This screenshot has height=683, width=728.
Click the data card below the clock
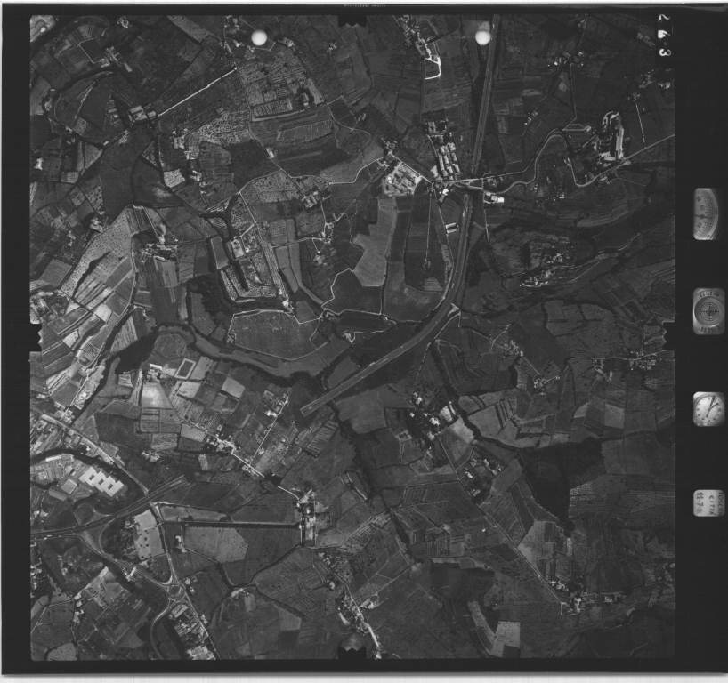coord(708,503)
